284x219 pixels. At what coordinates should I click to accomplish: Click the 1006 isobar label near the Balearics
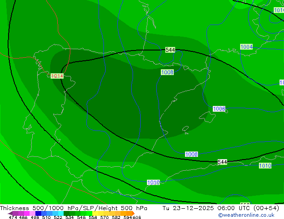click(x=219, y=109)
